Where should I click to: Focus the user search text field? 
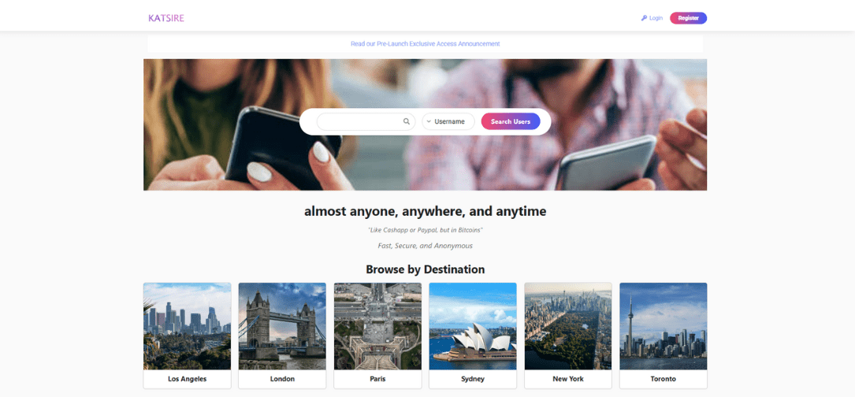(x=359, y=121)
